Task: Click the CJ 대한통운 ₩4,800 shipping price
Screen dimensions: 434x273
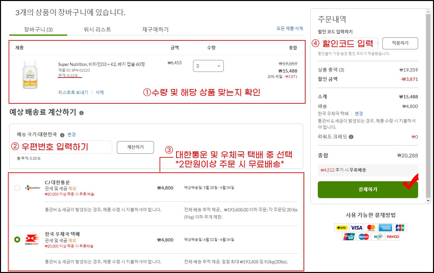Action: pyautogui.click(x=165, y=188)
